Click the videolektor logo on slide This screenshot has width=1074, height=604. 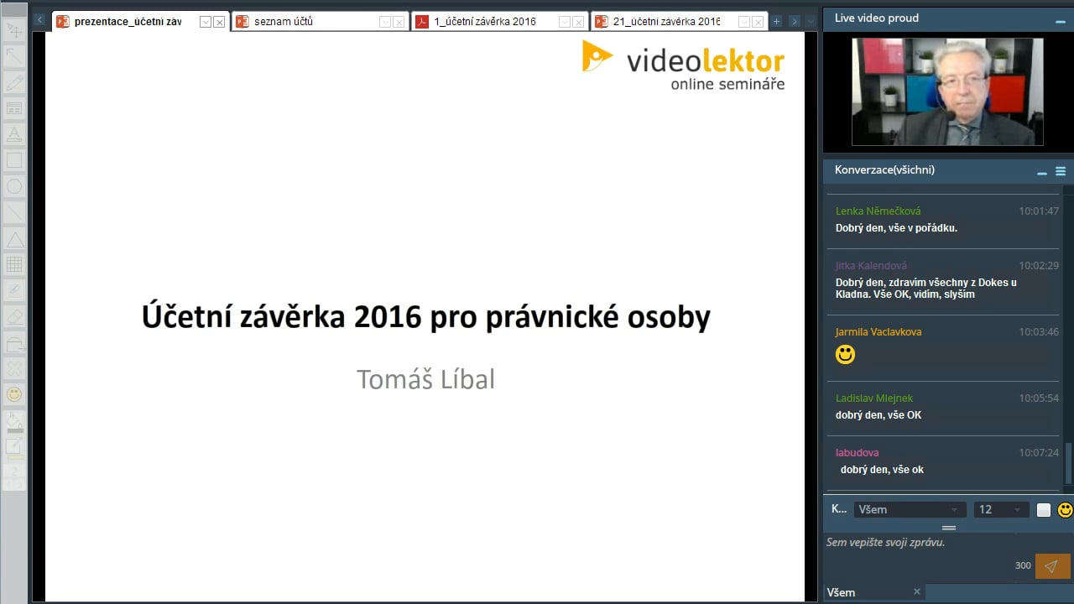coord(684,65)
